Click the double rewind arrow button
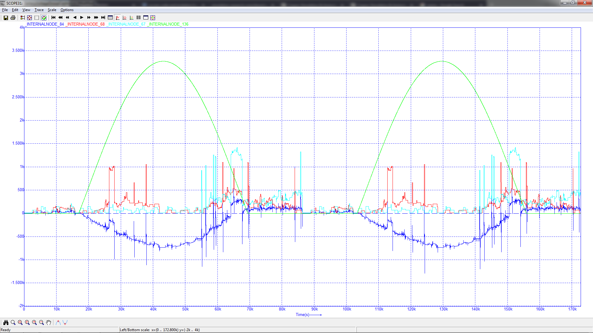Image resolution: width=593 pixels, height=333 pixels. 68,18
